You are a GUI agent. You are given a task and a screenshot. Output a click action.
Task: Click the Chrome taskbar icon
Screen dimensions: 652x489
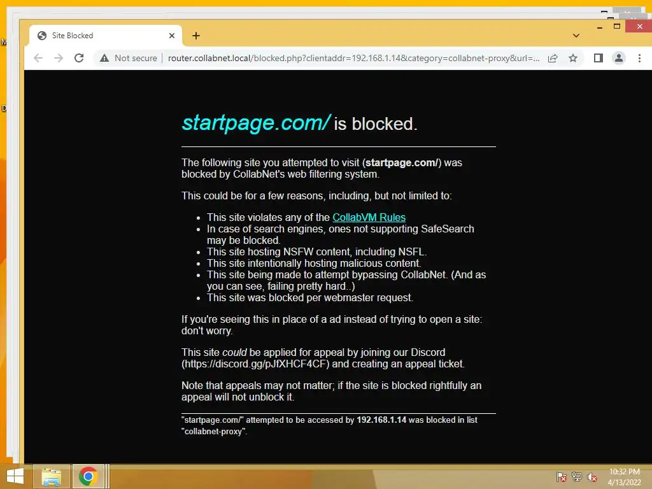(88, 476)
